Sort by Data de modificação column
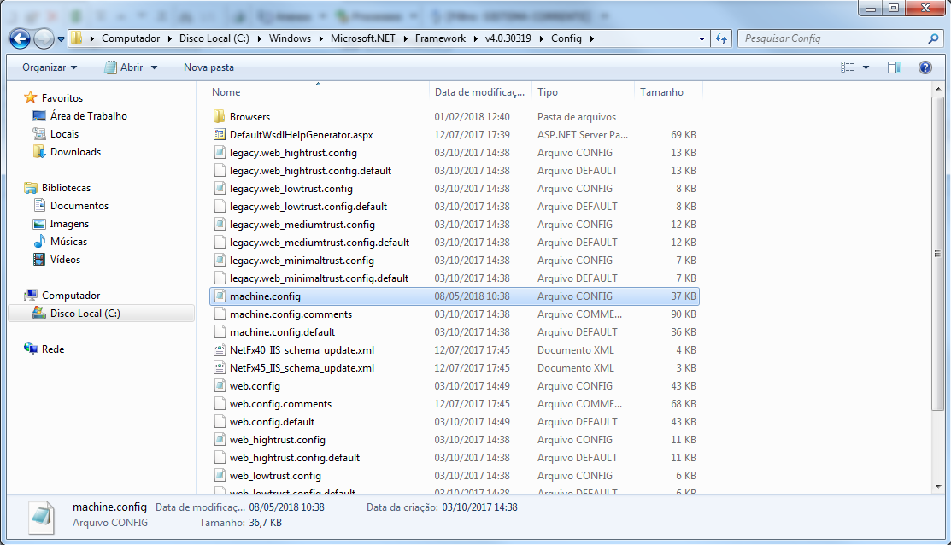 click(479, 92)
